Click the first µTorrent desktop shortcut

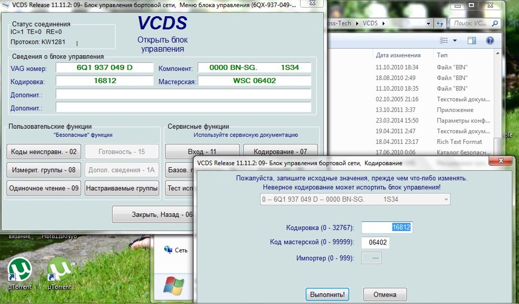point(19,274)
